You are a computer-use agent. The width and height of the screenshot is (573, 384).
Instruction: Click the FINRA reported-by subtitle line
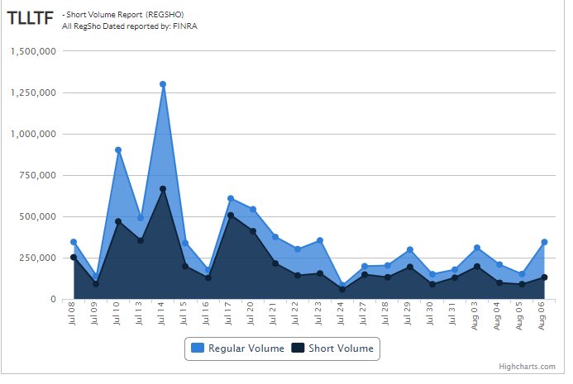[x=130, y=26]
